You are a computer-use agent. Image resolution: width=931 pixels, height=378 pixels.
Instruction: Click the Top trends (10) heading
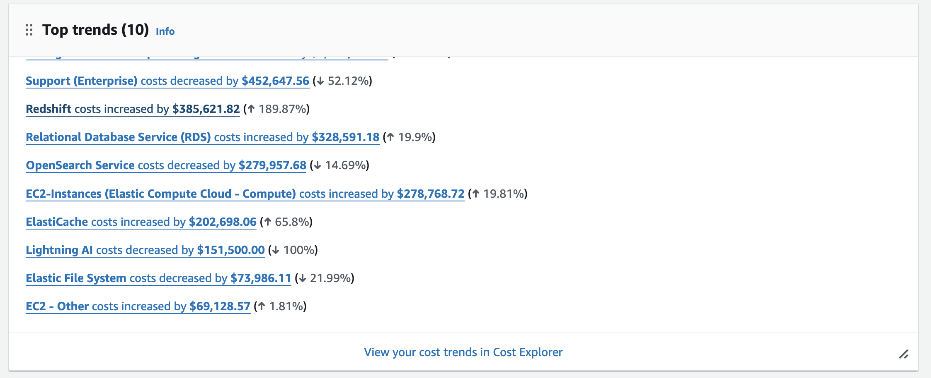(95, 30)
